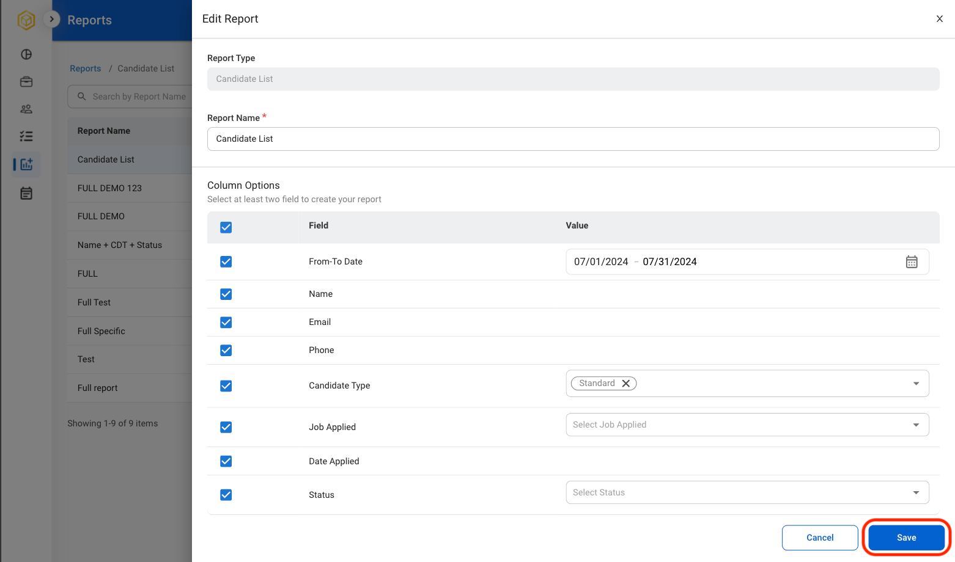Viewport: 955px width, 562px height.
Task: Open the Select Job Applied dropdown
Action: (747, 425)
